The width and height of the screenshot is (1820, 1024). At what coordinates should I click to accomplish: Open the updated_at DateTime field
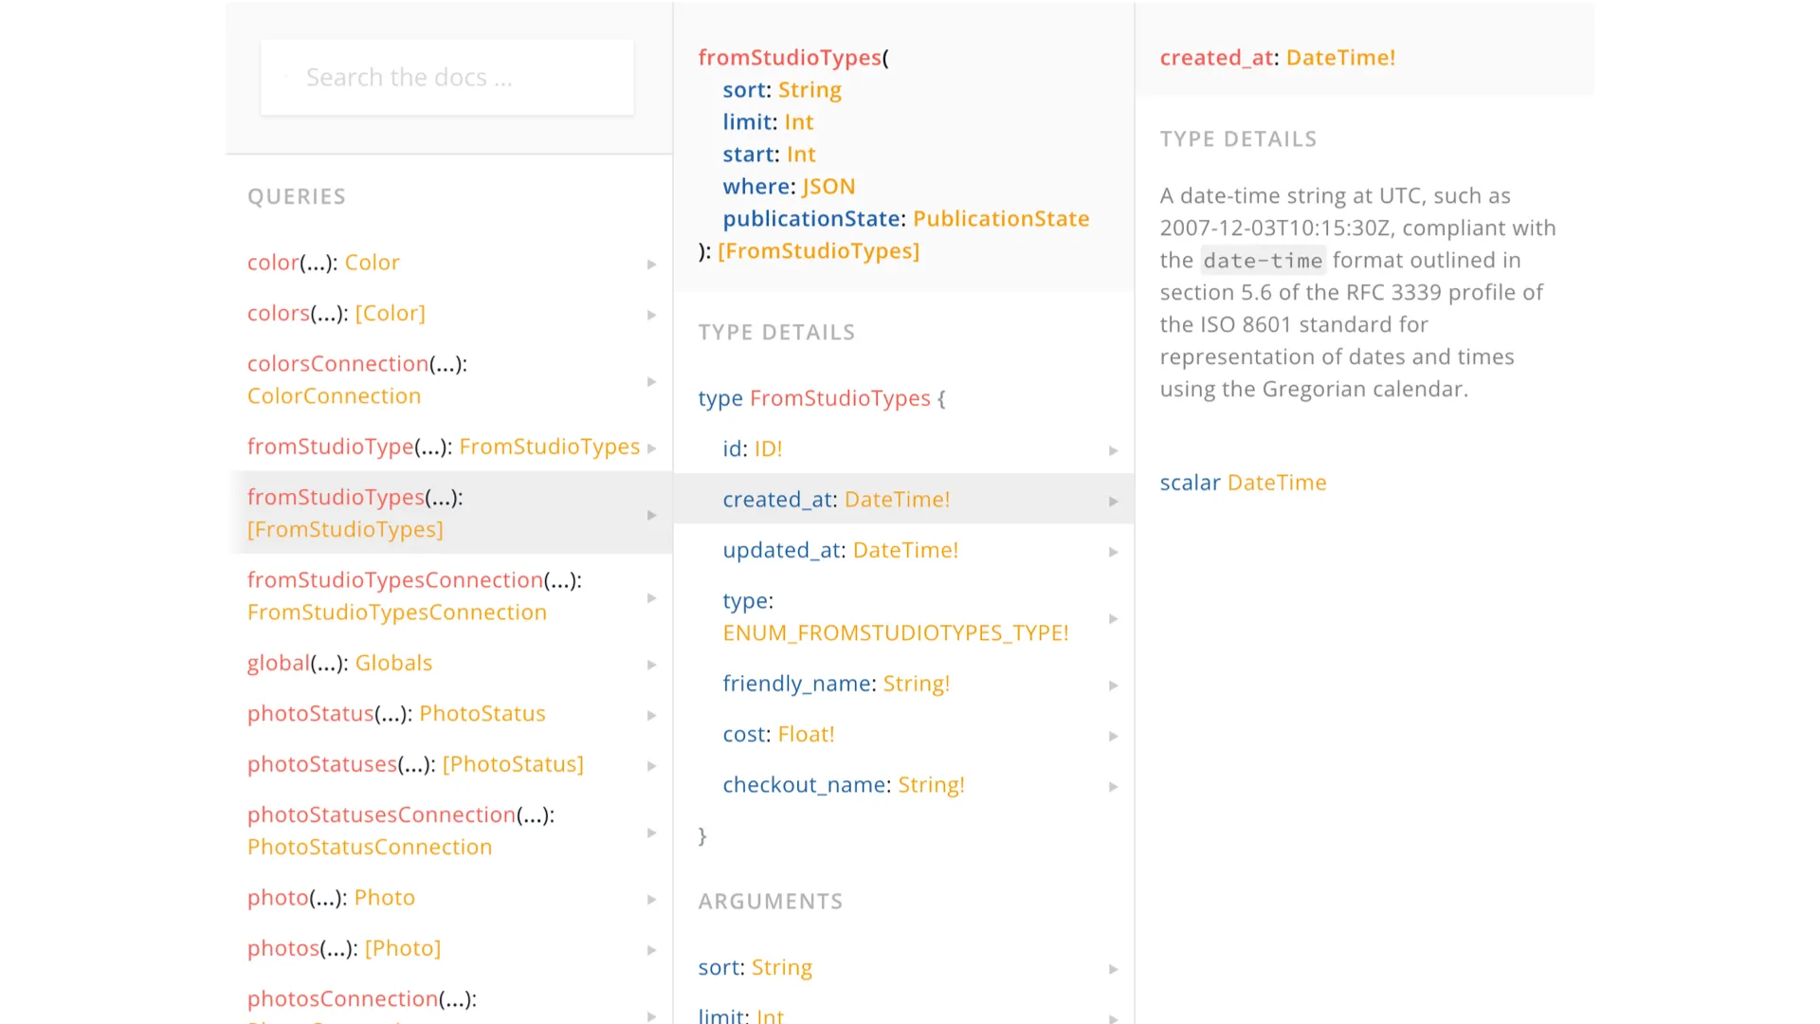(840, 550)
